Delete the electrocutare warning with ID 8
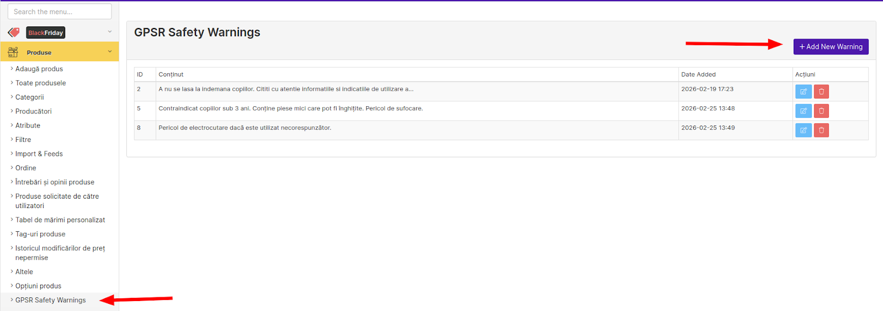The width and height of the screenshot is (883, 311). [821, 130]
